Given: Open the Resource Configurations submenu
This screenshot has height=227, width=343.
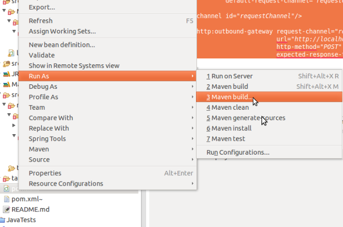Looking at the screenshot, I should 107,184.
